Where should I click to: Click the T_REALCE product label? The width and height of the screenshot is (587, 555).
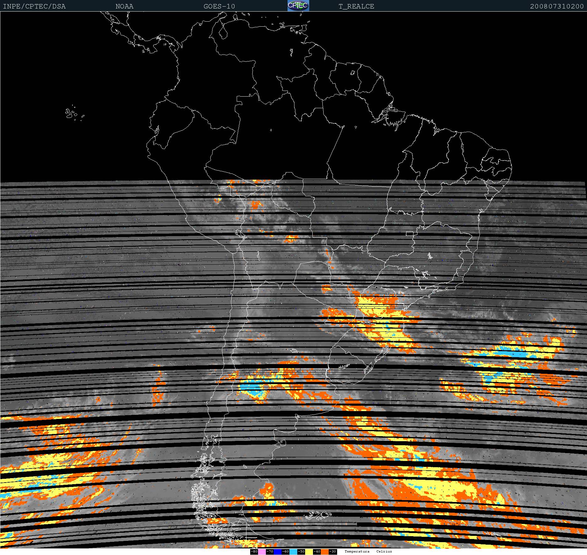pos(356,6)
